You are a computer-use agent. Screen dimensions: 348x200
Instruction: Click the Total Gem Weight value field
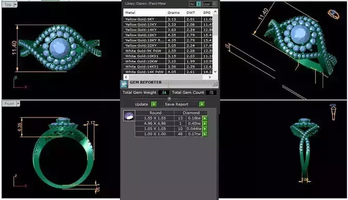coord(164,93)
